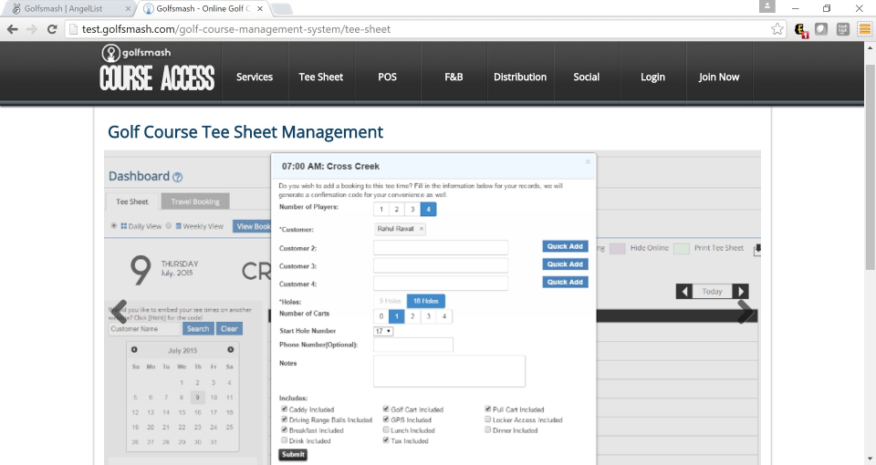Click the browser address bar
This screenshot has width=876, height=465.
click(x=419, y=29)
